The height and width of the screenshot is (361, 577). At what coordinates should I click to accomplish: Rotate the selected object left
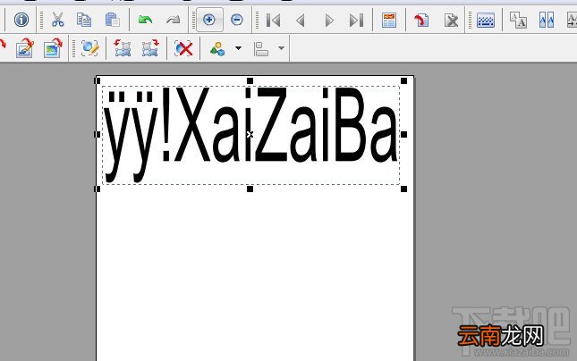click(x=123, y=48)
